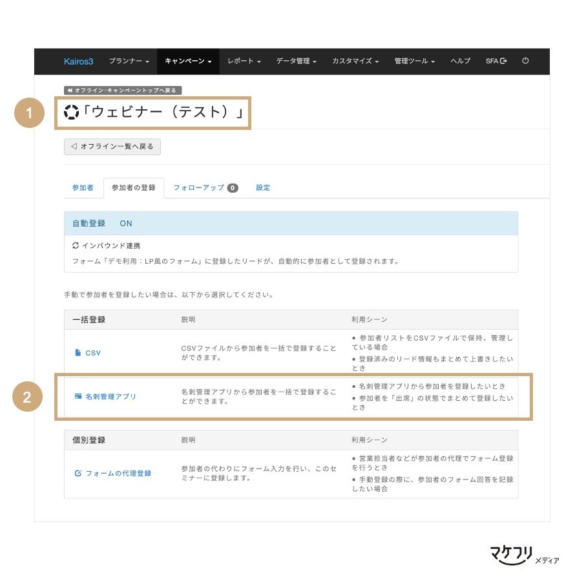The height and width of the screenshot is (572, 564).
Task: Click description 参加者の代わりにフォーム入力を行い
Action: [x=258, y=473]
